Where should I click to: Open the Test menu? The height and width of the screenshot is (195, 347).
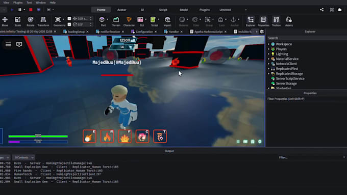(x=29, y=3)
